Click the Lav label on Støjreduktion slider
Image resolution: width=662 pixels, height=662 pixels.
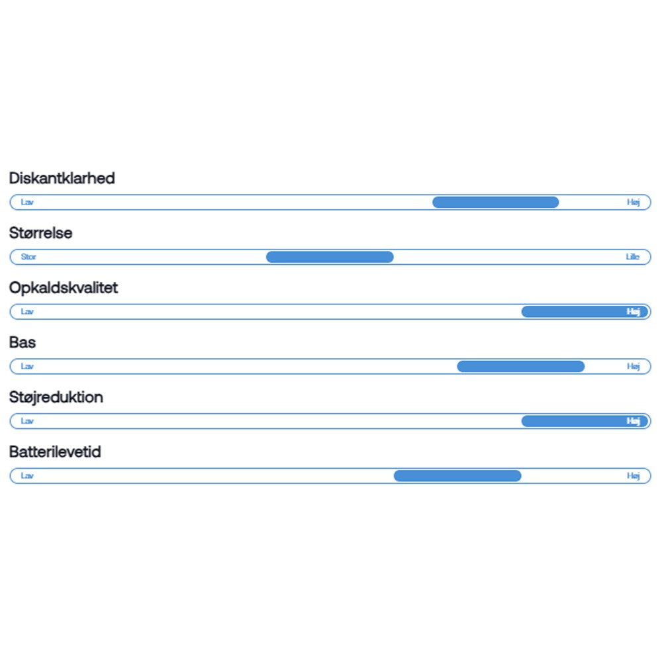pyautogui.click(x=27, y=421)
